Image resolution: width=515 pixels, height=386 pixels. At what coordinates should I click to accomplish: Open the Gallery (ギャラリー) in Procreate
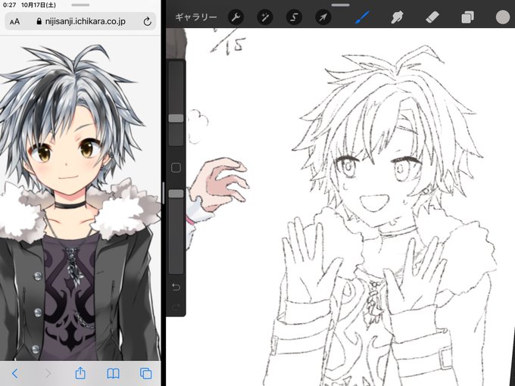(x=195, y=17)
